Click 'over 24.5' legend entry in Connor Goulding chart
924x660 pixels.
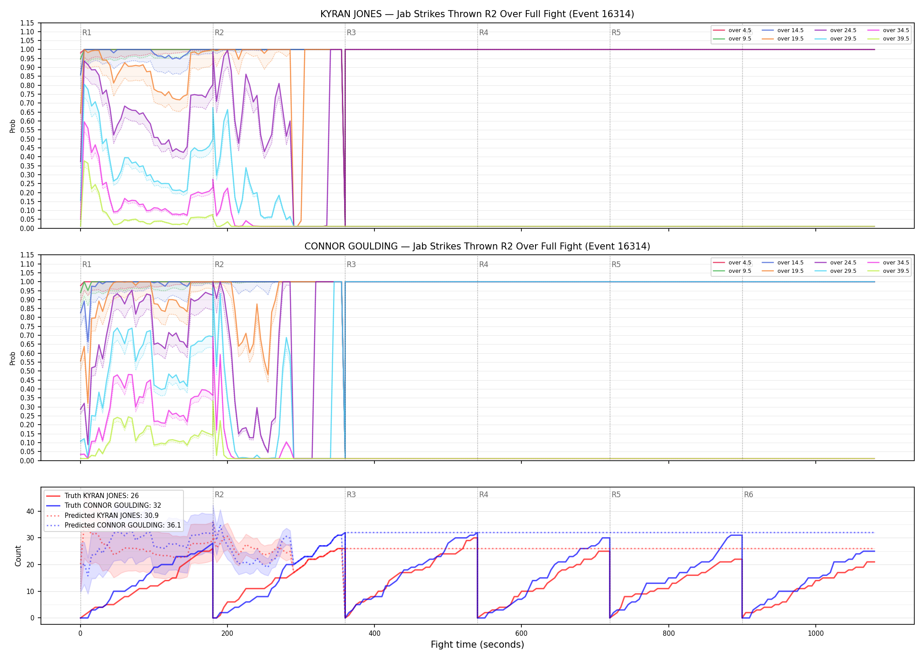coord(836,263)
